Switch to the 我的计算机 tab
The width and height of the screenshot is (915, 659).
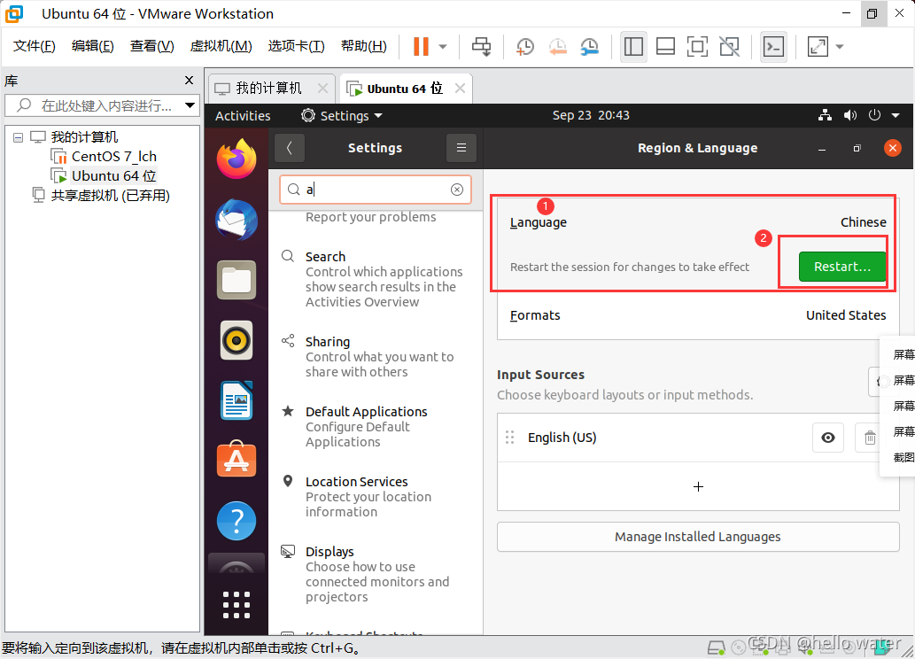click(x=268, y=89)
